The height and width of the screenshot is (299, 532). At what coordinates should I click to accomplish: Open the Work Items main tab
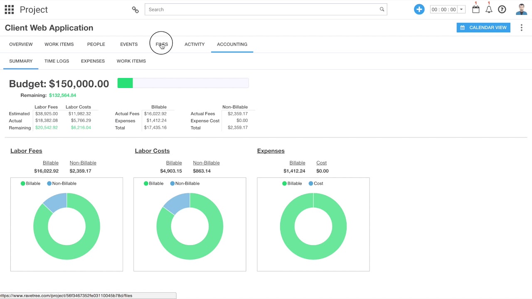pos(59,44)
